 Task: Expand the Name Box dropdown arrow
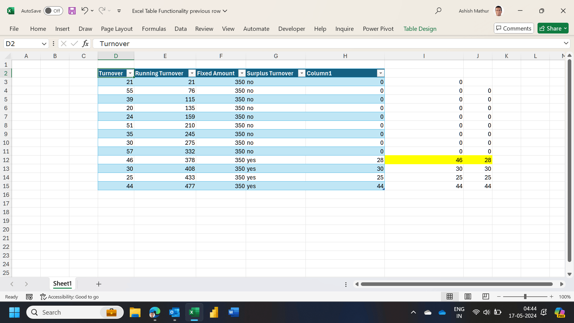point(44,44)
